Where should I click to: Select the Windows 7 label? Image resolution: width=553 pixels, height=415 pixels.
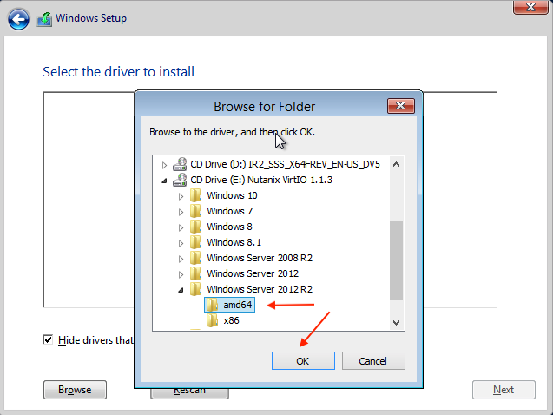(x=229, y=211)
